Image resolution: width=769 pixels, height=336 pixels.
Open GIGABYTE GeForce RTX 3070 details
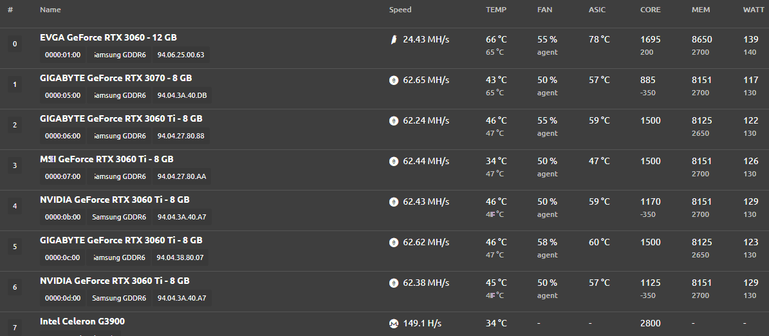[116, 78]
